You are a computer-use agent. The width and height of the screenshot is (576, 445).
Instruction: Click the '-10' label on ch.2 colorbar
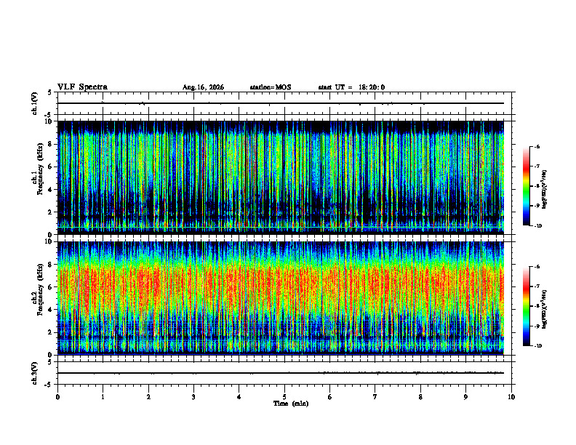pos(538,346)
